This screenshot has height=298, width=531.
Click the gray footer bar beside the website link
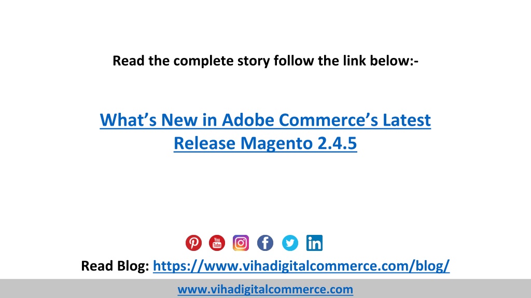(x=440, y=289)
